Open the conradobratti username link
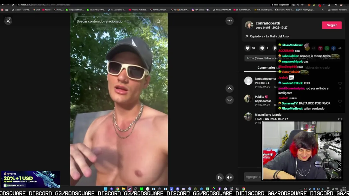The width and height of the screenshot is (349, 196). tap(268, 23)
